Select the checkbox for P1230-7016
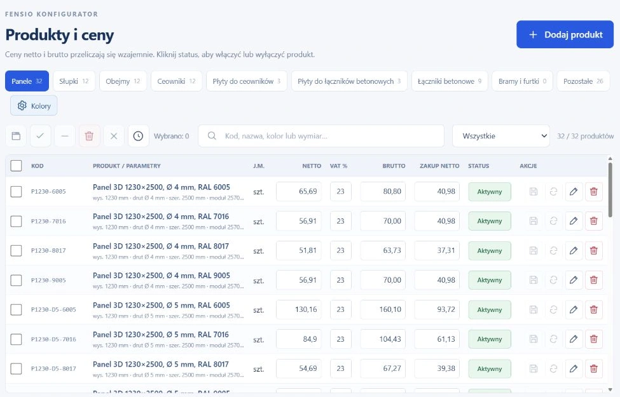The width and height of the screenshot is (620, 397). 16,221
